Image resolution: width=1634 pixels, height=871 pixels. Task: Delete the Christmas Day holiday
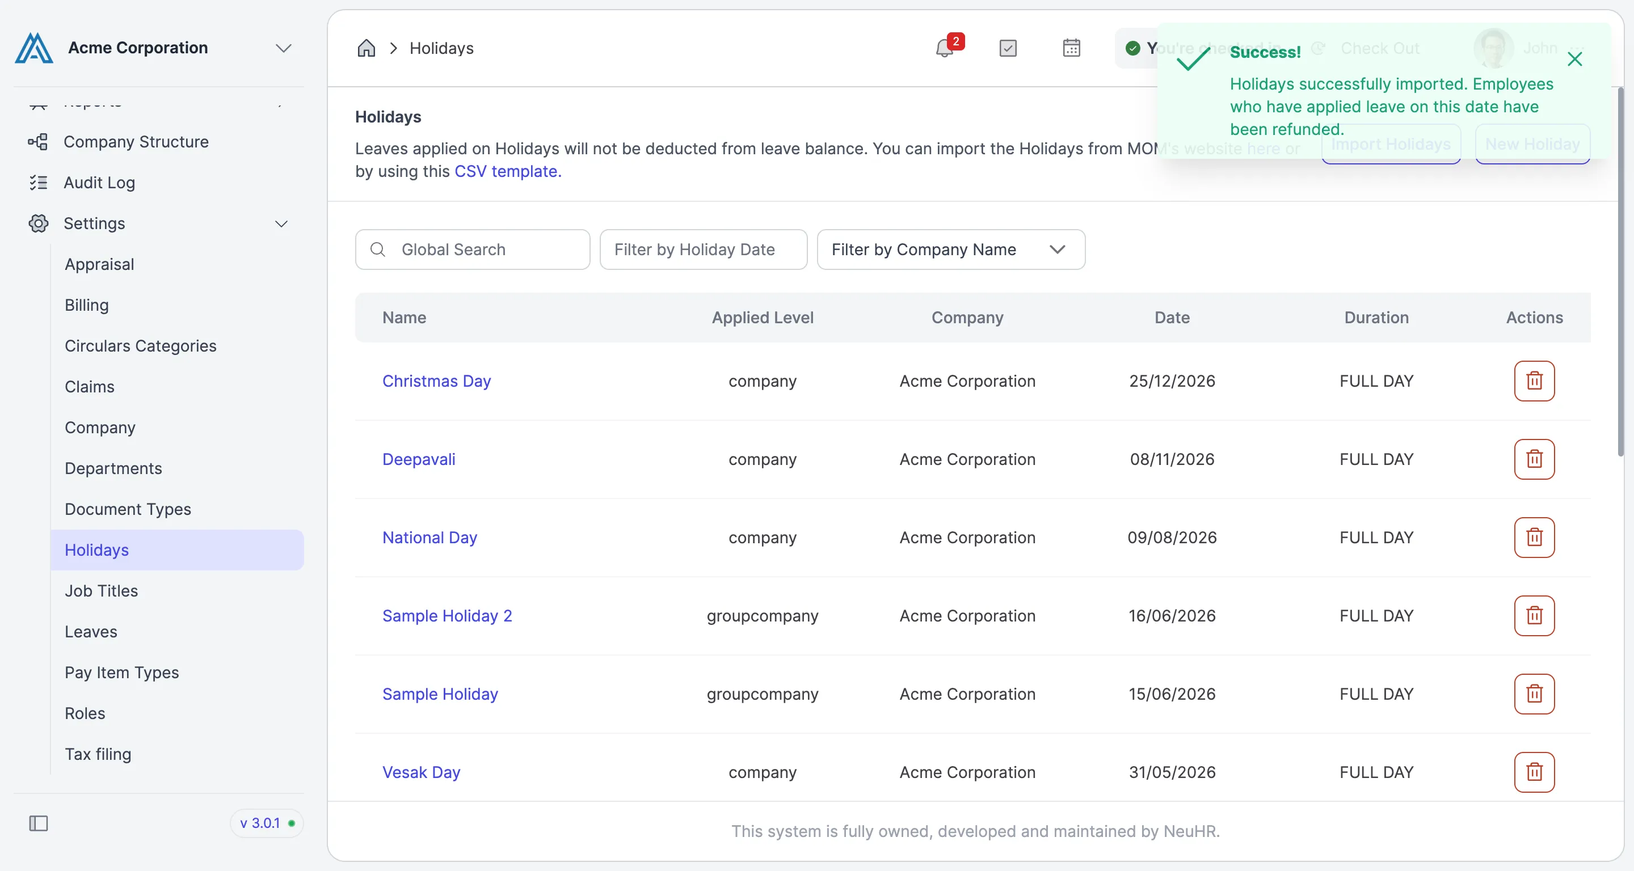pyautogui.click(x=1534, y=381)
